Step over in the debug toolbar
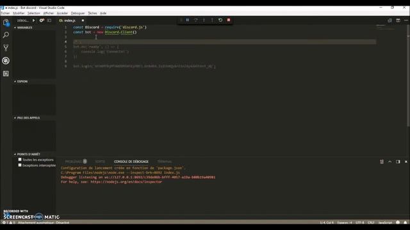410x230 pixels. pyautogui.click(x=195, y=20)
